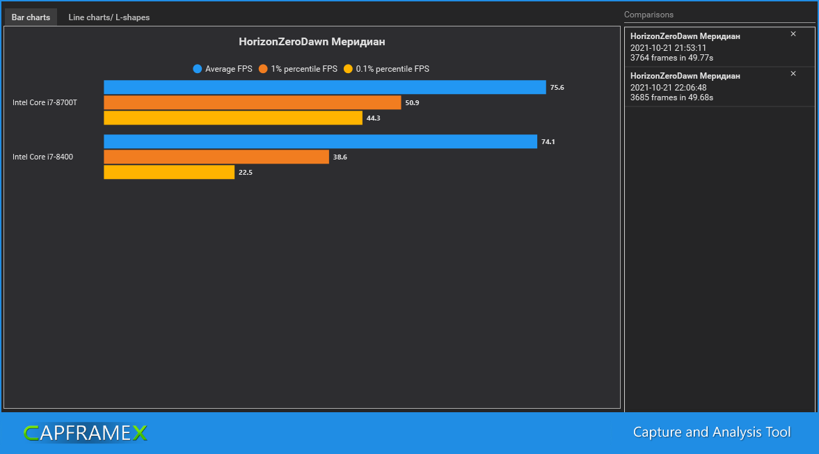Remove the 22:06:48 comparison entry
819x454 pixels.
(793, 74)
